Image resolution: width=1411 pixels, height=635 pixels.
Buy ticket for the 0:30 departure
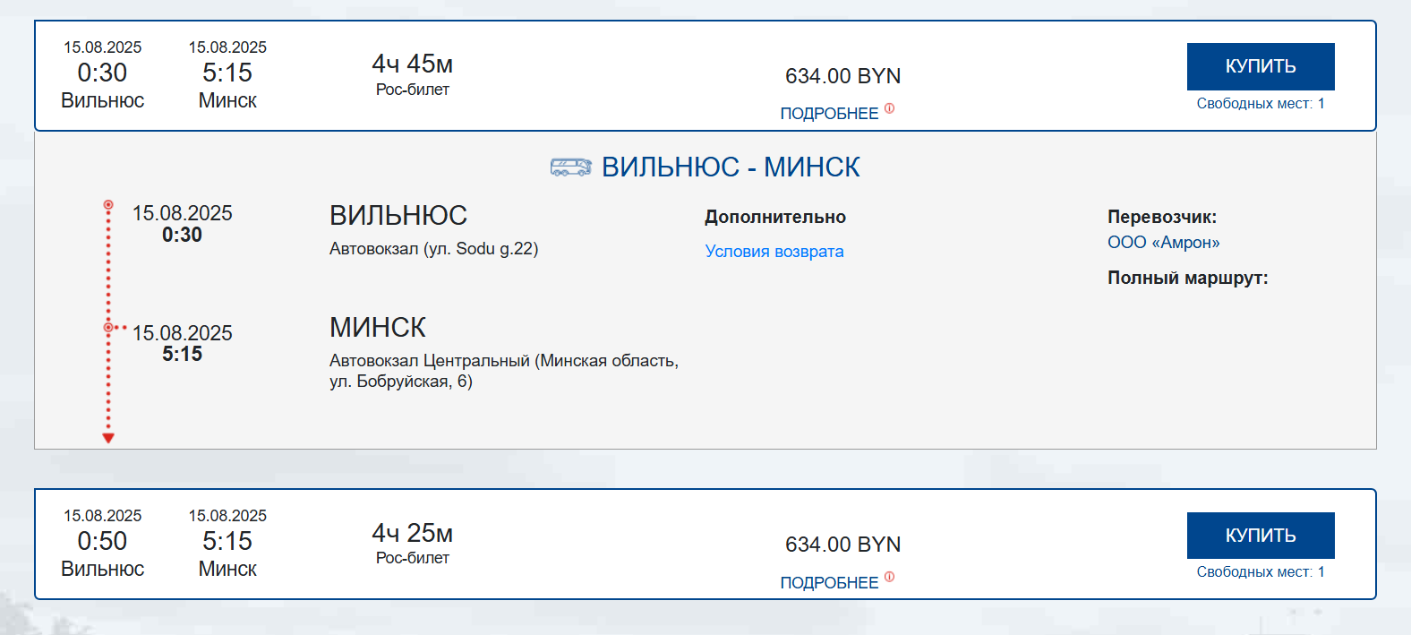point(1260,66)
